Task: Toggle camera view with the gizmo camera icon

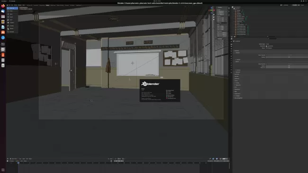Action: click(214, 19)
